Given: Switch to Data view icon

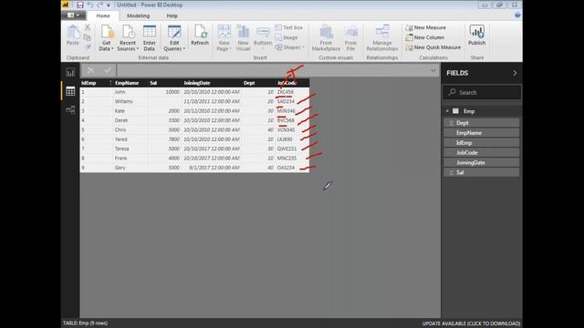Looking at the screenshot, I should [70, 91].
